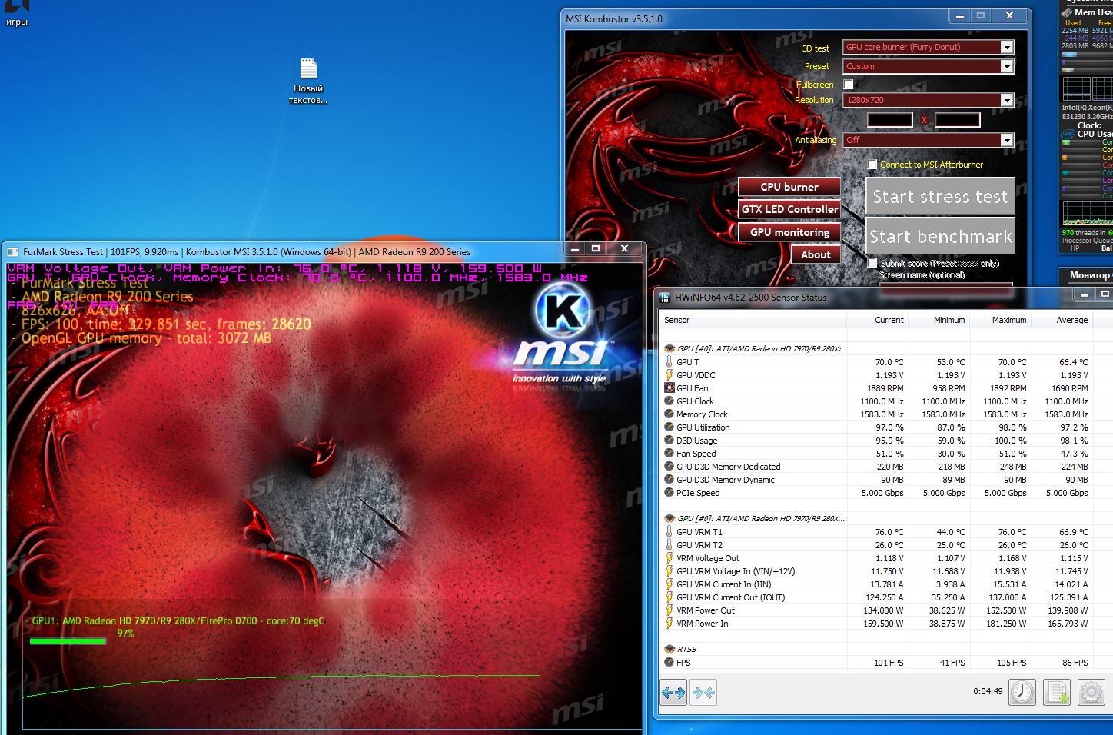Open the GTX LED Controller button
The image size is (1113, 735).
(789, 209)
